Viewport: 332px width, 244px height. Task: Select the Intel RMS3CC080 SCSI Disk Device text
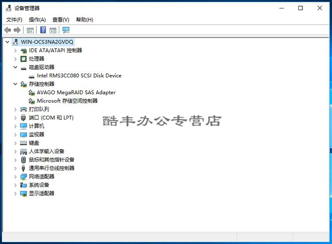pos(79,76)
